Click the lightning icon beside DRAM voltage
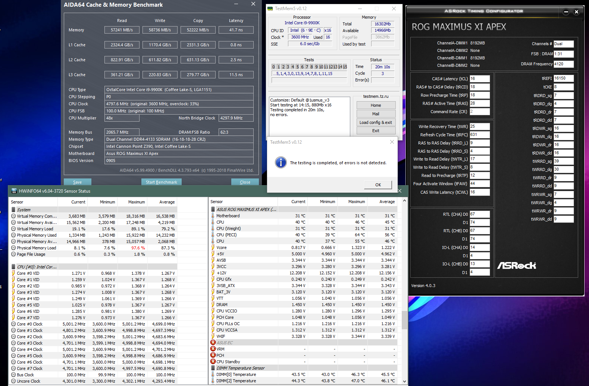Viewport: 589px width, 386px height. pyautogui.click(x=213, y=305)
